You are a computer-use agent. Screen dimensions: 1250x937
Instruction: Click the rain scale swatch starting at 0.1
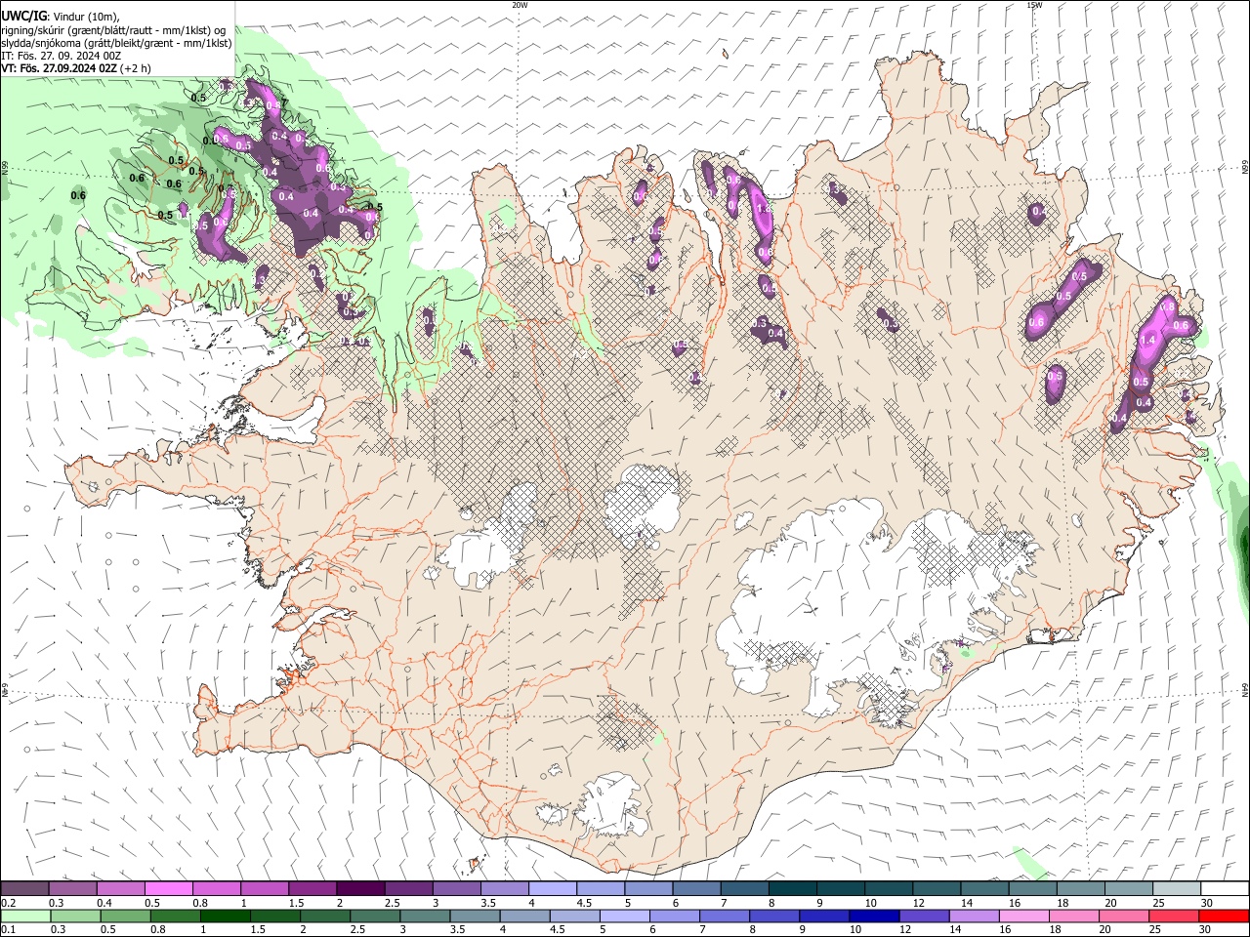point(24,916)
